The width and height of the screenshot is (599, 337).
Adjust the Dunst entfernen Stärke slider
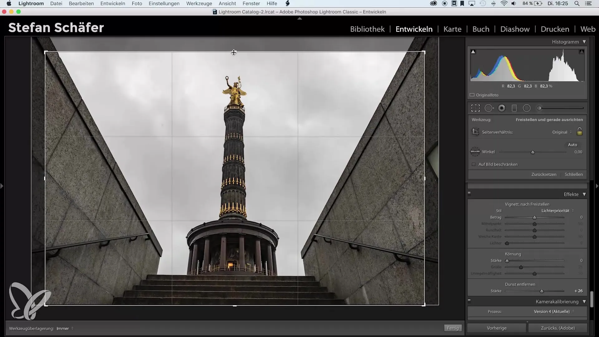(x=542, y=291)
